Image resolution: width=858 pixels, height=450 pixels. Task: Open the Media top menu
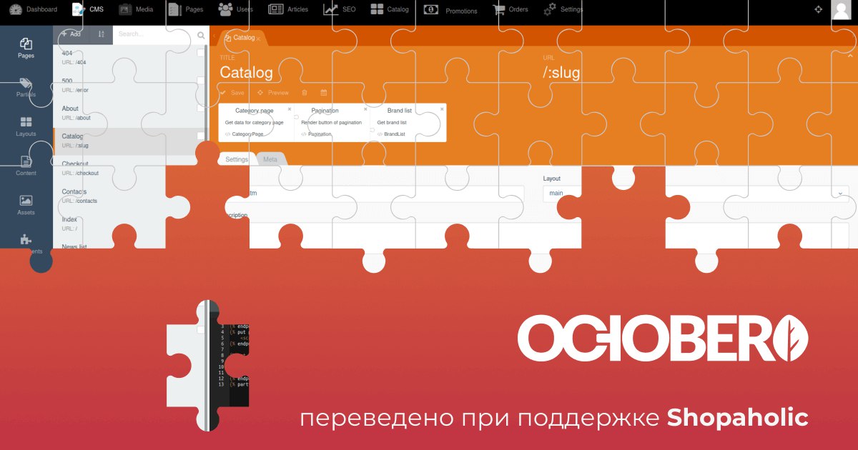coord(136,9)
